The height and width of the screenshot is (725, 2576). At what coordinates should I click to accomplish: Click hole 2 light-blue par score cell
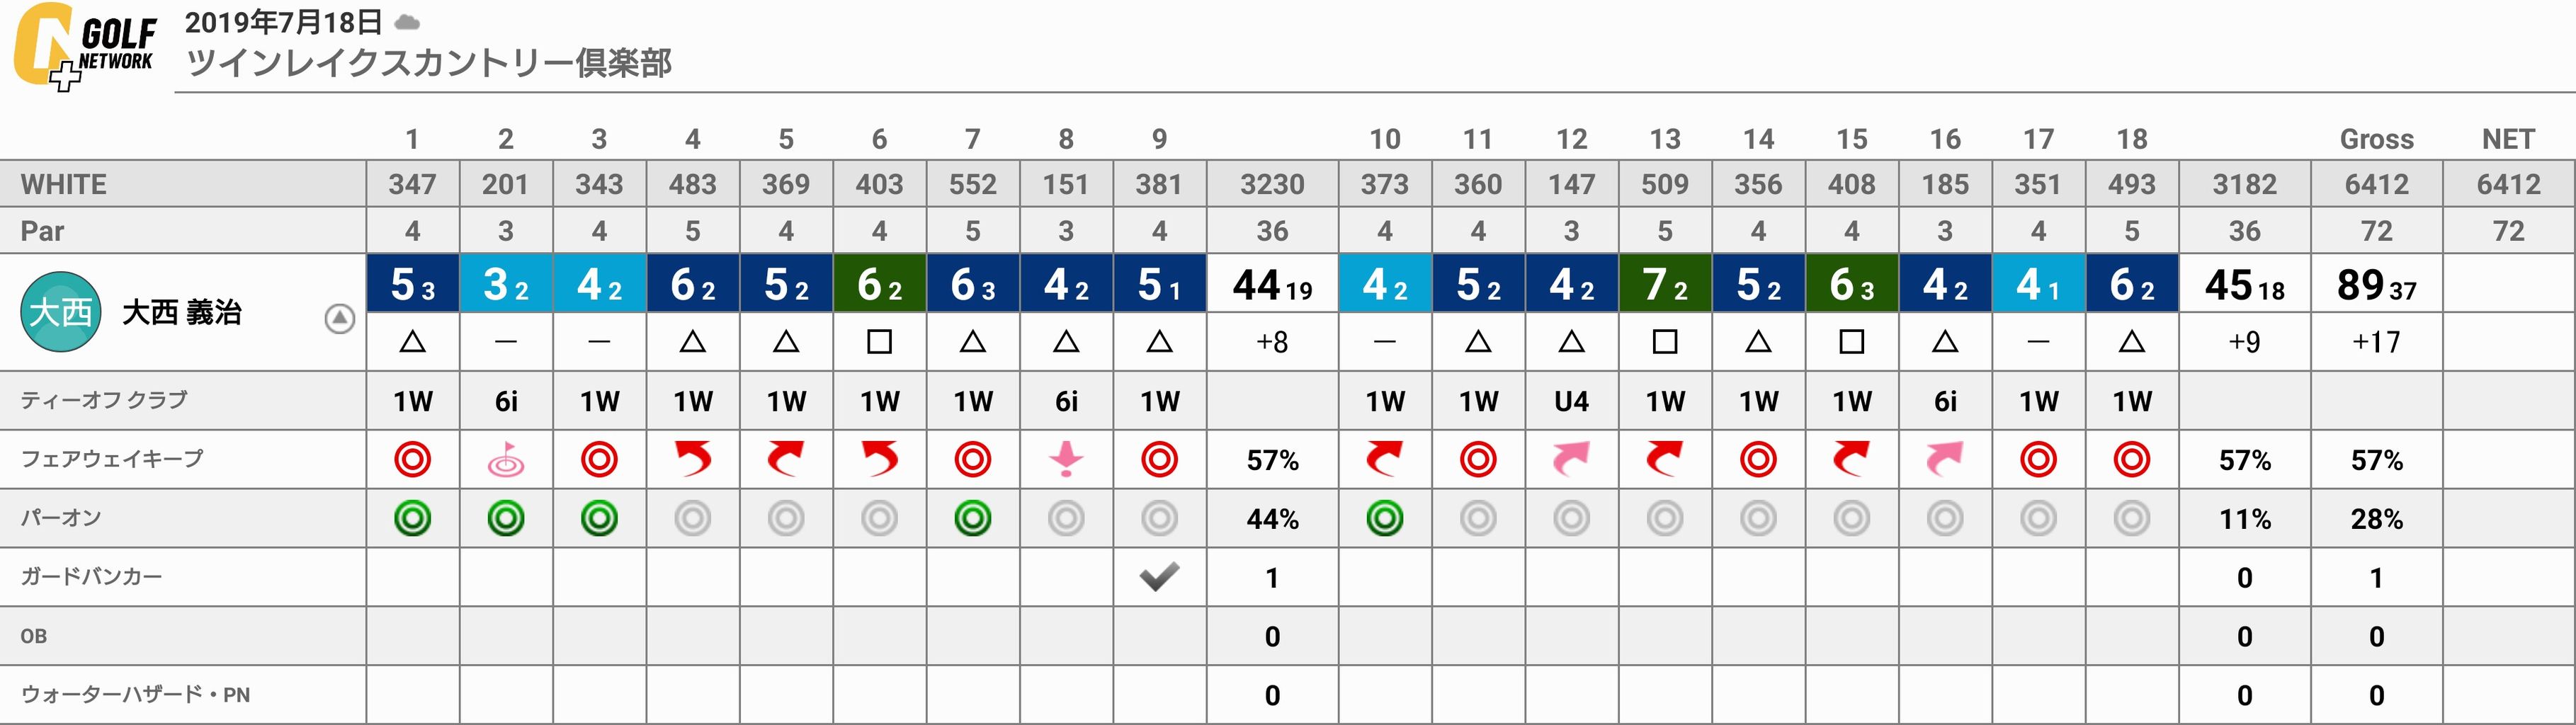coord(505,283)
